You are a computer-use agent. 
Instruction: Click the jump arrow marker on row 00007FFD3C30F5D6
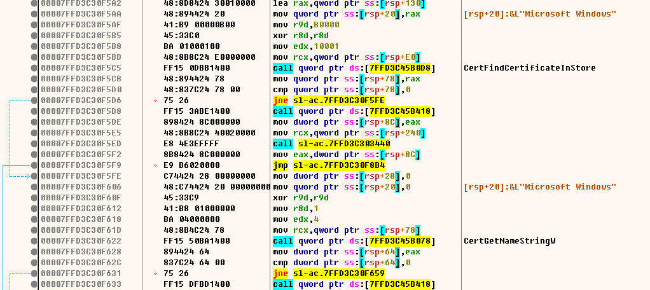click(155, 100)
